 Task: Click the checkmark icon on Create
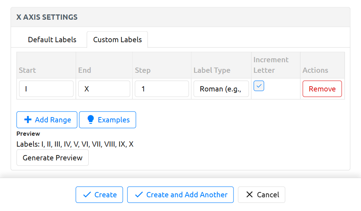[x=86, y=195]
